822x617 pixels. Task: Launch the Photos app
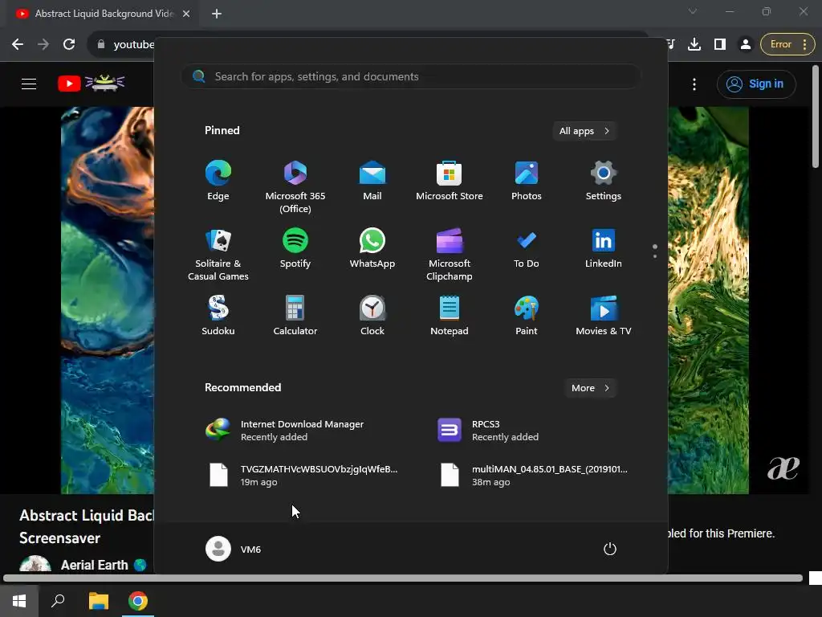(527, 181)
